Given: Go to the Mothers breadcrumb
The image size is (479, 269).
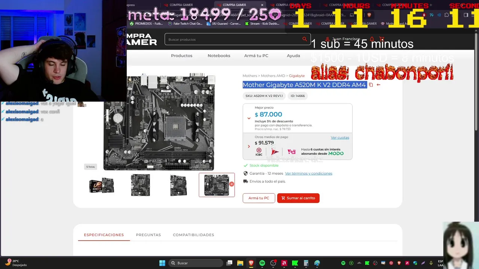Looking at the screenshot, I should pyautogui.click(x=250, y=76).
